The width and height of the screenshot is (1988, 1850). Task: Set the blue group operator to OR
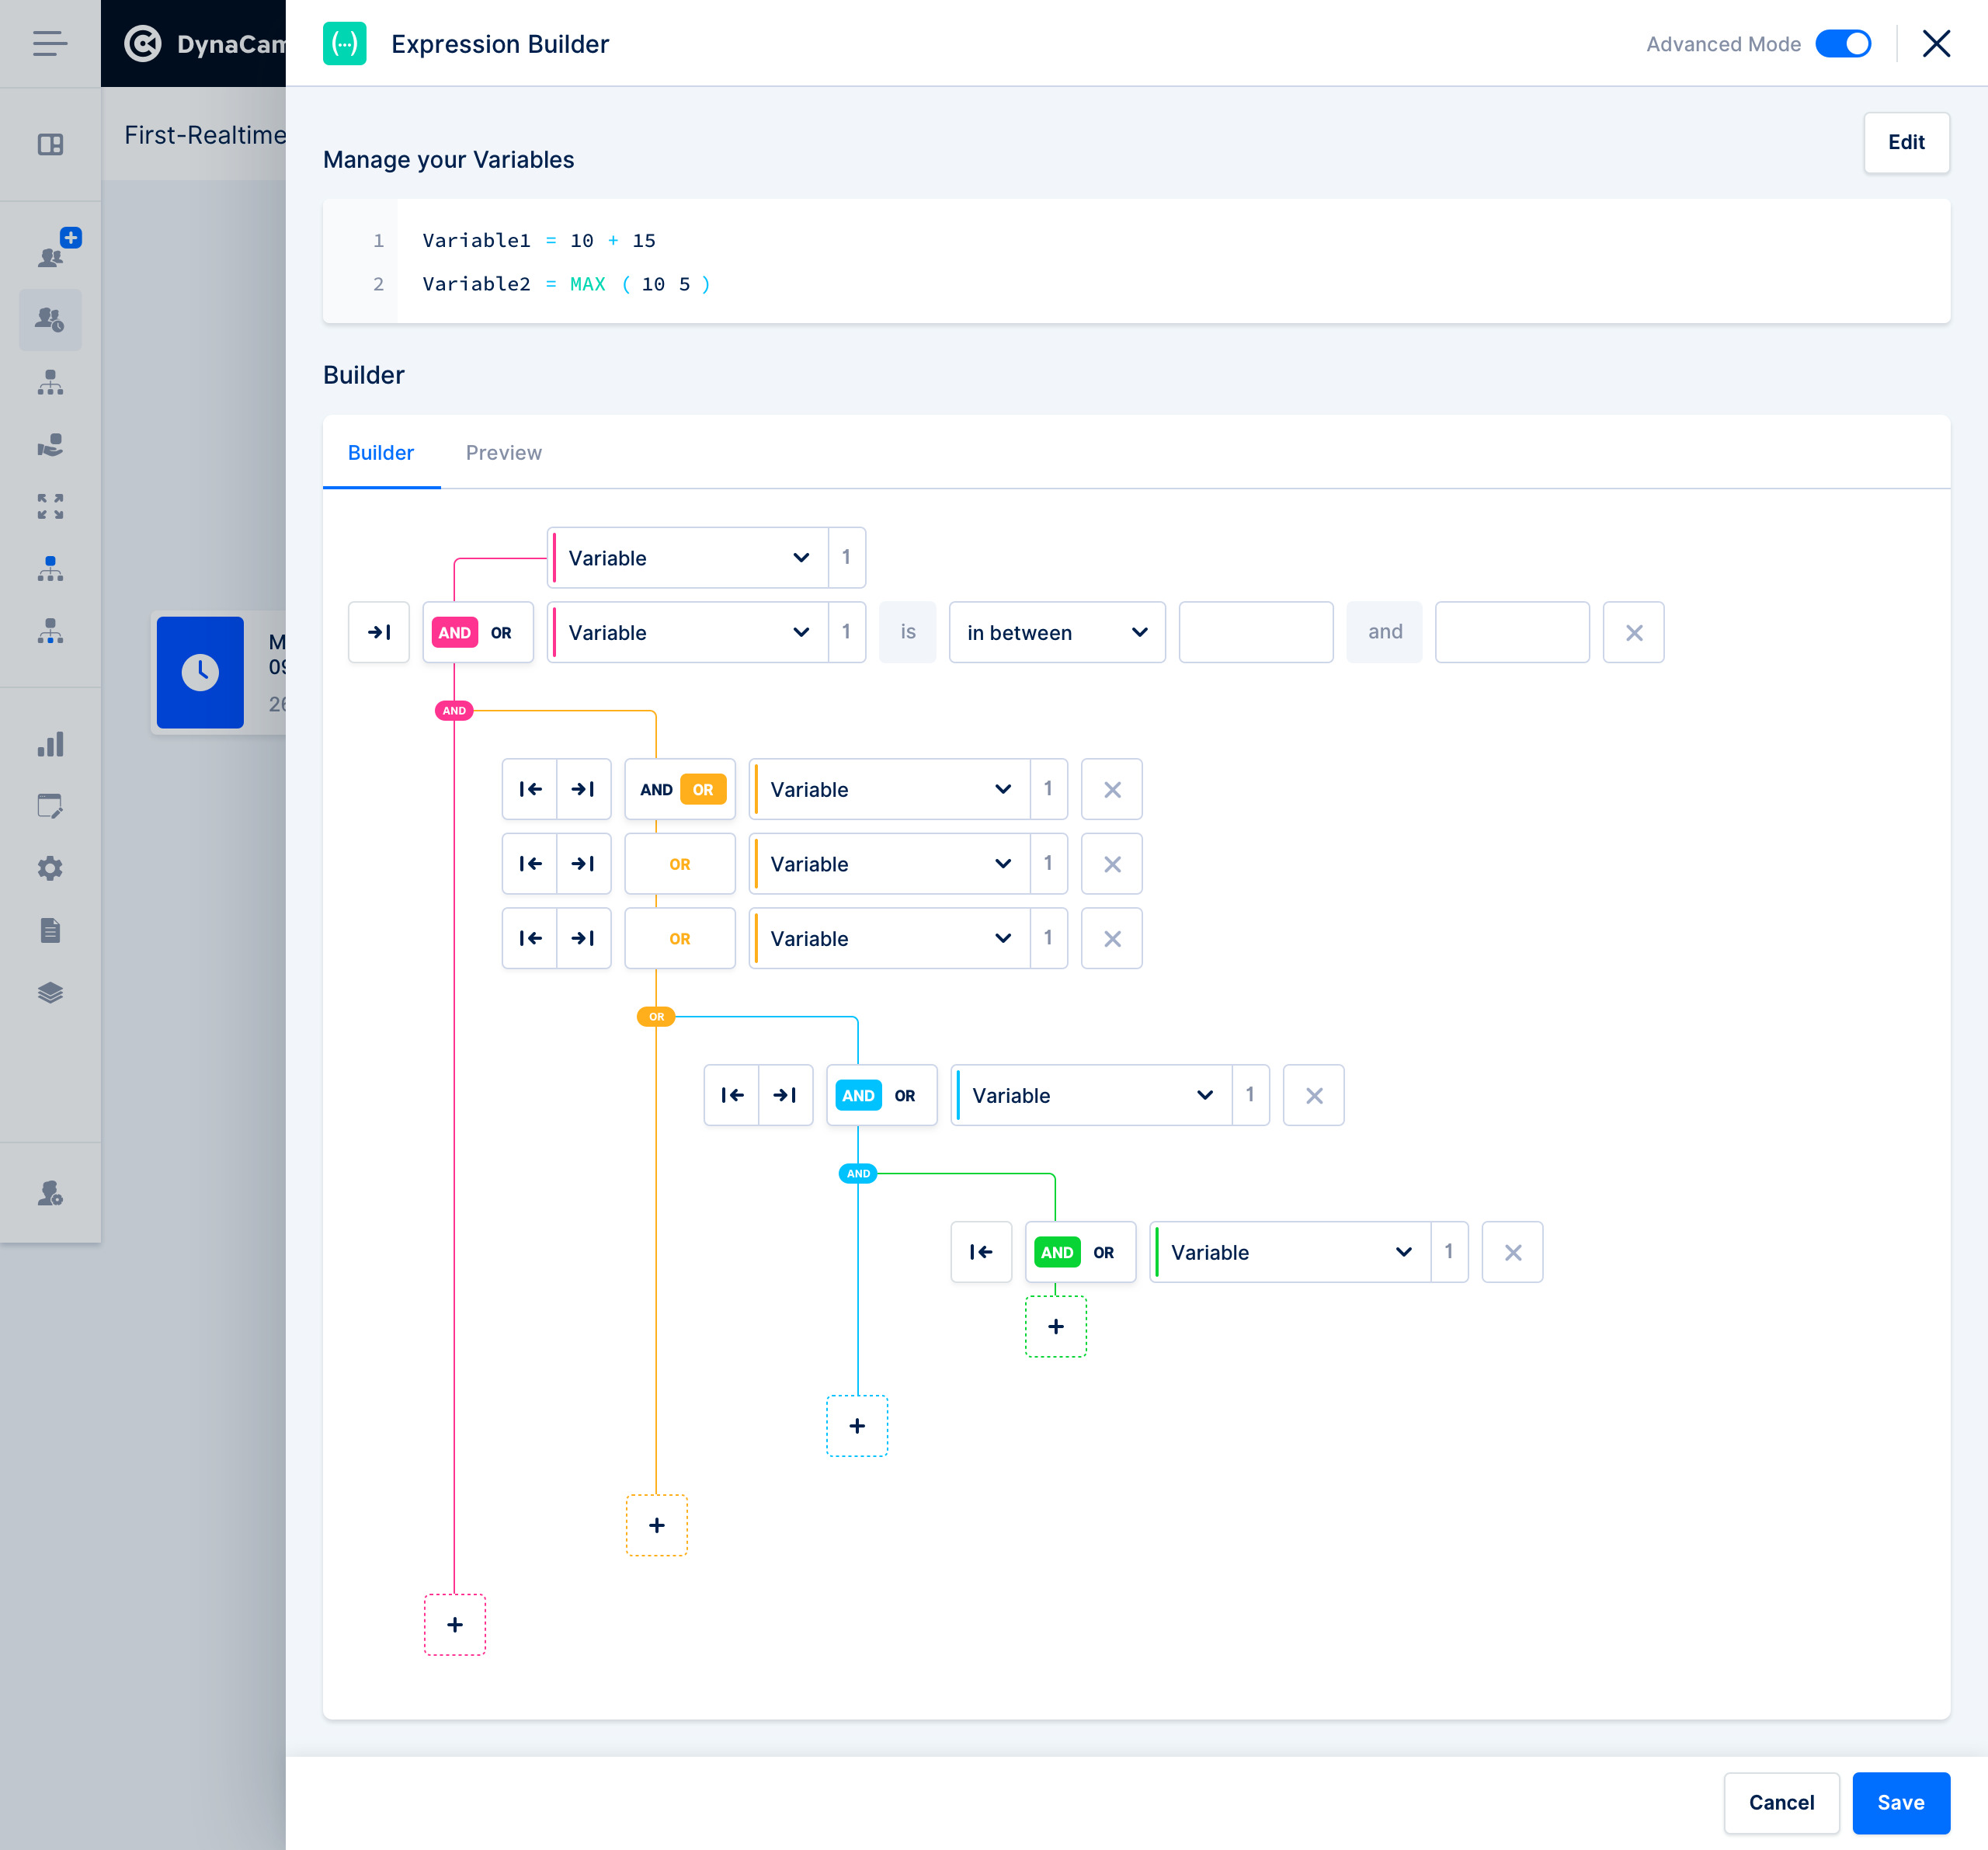pyautogui.click(x=905, y=1096)
